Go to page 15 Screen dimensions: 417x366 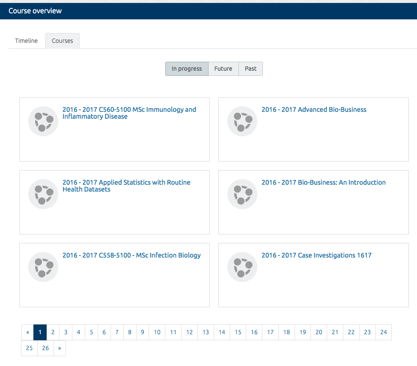tap(238, 332)
